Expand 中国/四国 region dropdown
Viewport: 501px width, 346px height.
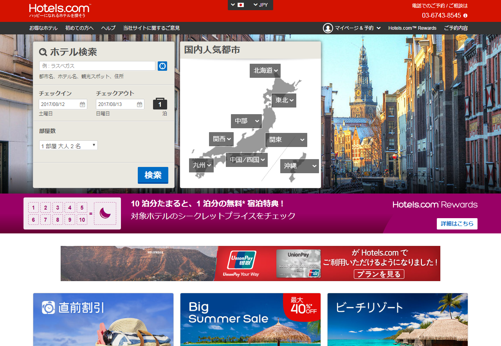coord(247,160)
